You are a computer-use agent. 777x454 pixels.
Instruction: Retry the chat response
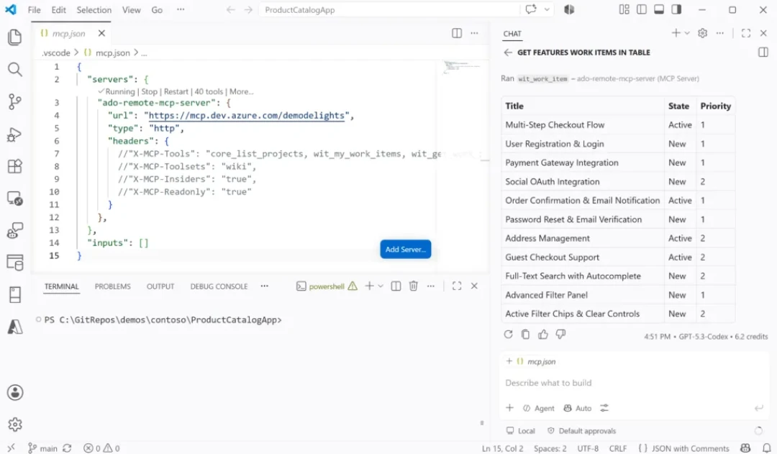click(x=508, y=335)
